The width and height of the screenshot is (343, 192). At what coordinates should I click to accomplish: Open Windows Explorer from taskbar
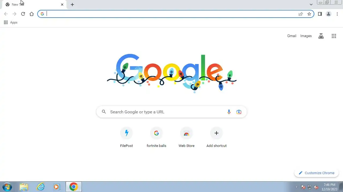point(24,187)
